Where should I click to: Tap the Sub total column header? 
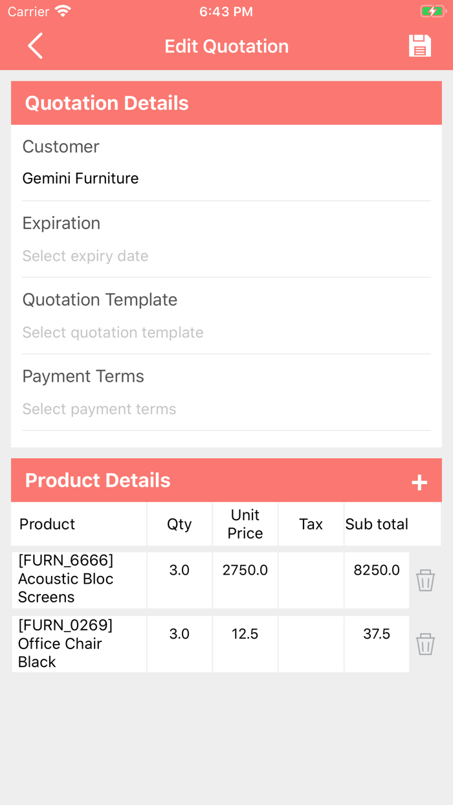[377, 524]
